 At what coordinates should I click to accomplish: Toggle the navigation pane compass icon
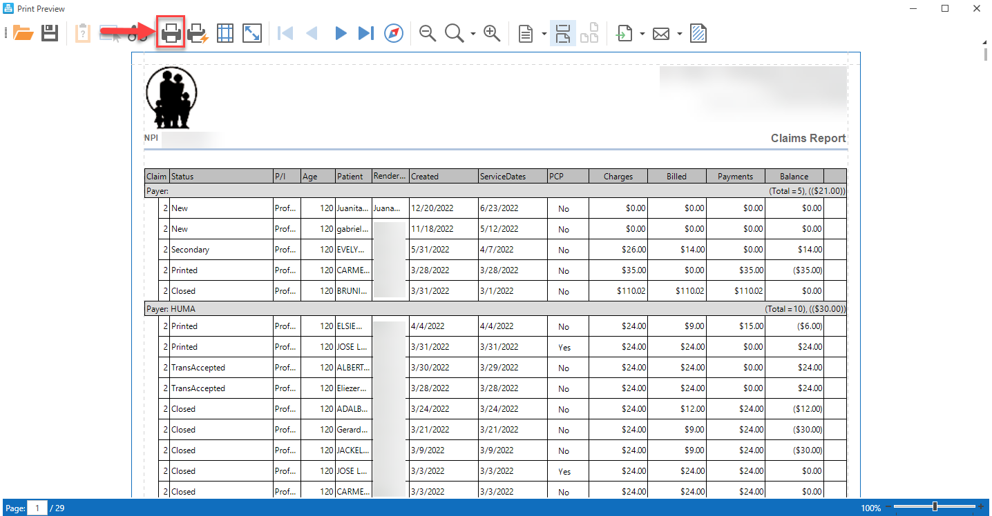point(394,33)
